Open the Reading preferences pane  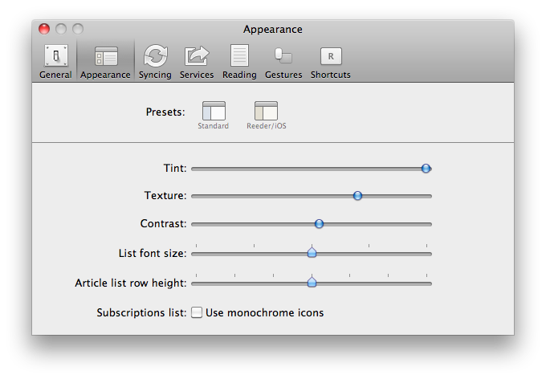[x=239, y=62]
